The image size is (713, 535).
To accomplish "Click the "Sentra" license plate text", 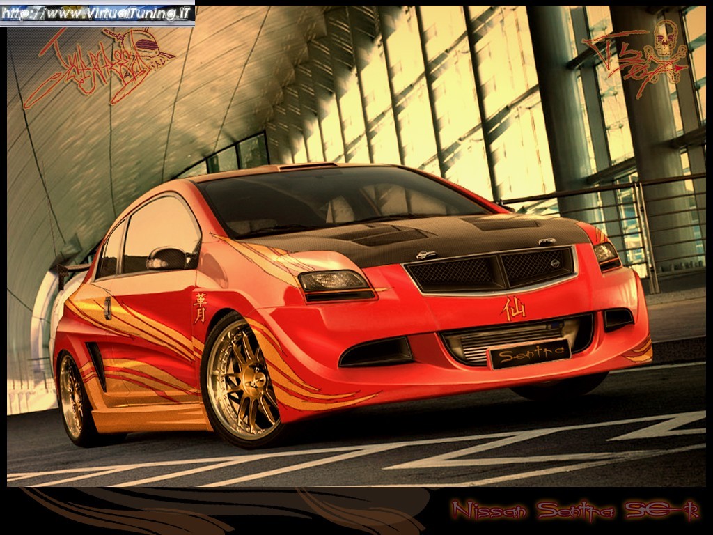I will (531, 352).
